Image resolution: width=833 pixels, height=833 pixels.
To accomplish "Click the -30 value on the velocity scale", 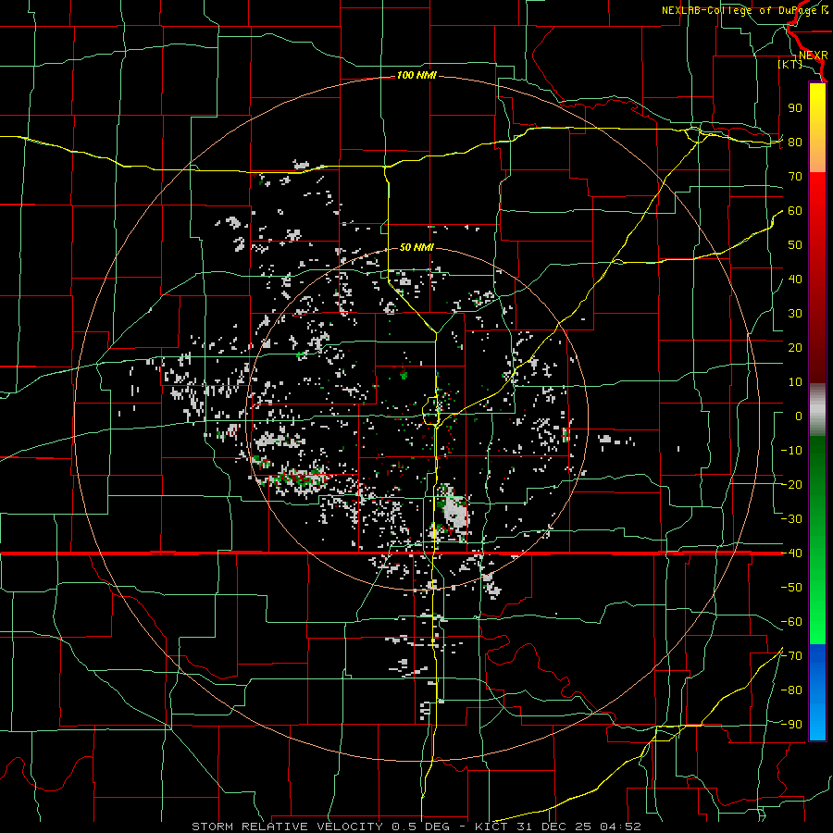I will (x=791, y=519).
